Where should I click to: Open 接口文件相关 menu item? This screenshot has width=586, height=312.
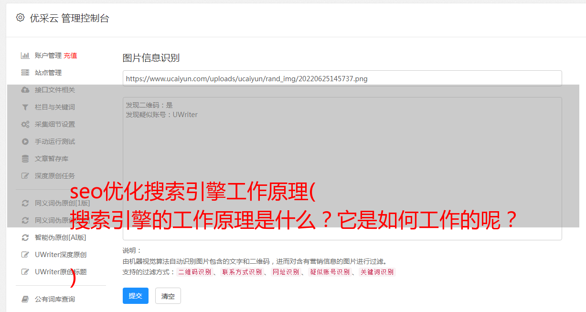pos(55,90)
